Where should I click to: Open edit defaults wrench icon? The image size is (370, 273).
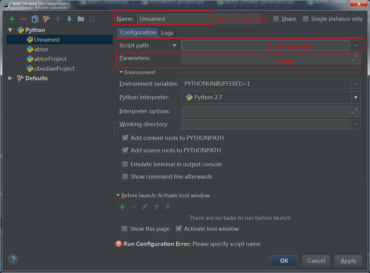click(x=46, y=19)
